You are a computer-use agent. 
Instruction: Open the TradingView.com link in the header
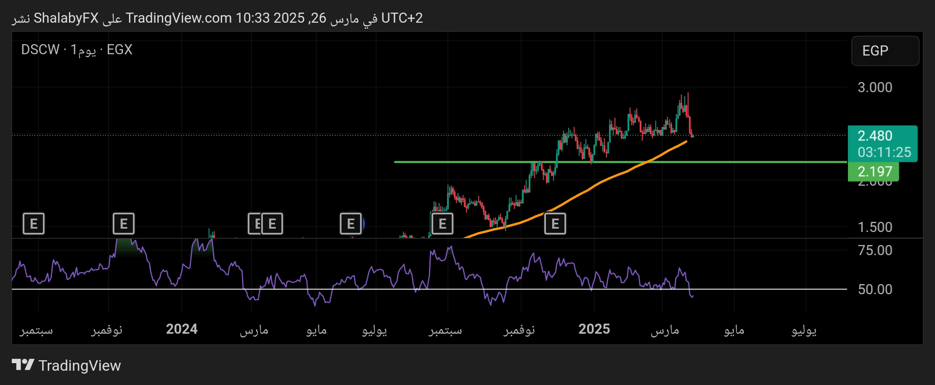(x=179, y=18)
